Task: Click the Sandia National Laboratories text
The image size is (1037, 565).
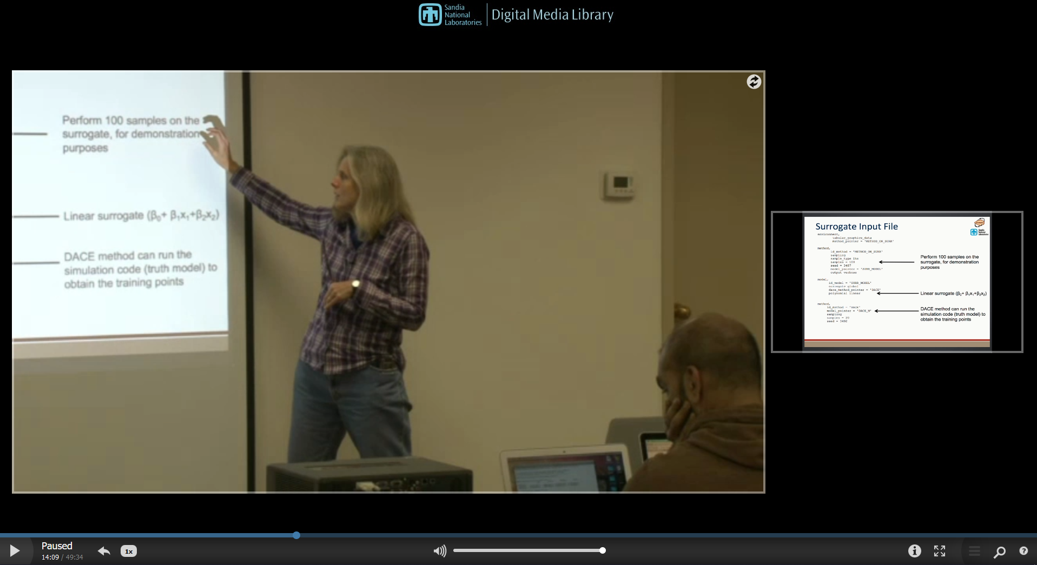Action: click(x=463, y=15)
